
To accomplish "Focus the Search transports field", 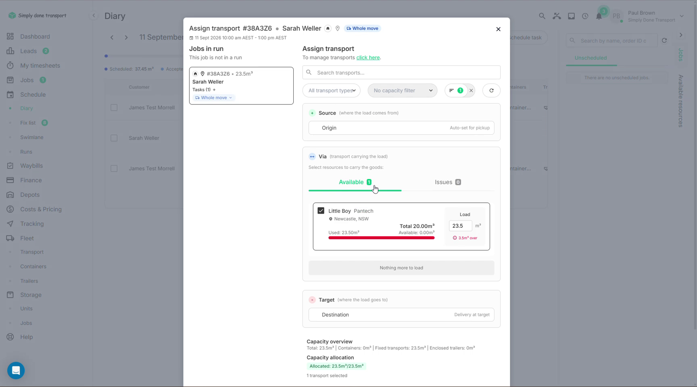I will coord(401,73).
